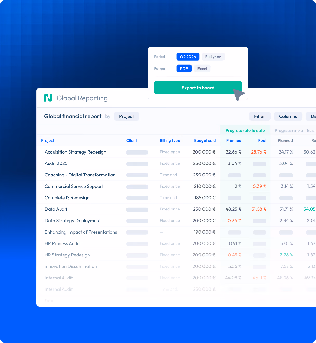
Task: Expand the Data Audit row
Action: (x=42, y=209)
